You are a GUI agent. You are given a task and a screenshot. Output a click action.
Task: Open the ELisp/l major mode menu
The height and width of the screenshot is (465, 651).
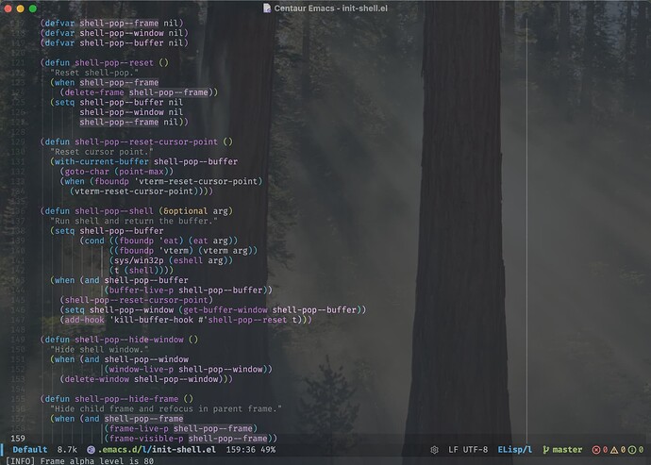(x=515, y=450)
